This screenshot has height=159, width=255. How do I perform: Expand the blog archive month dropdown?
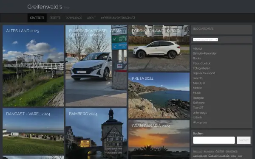[205, 39]
